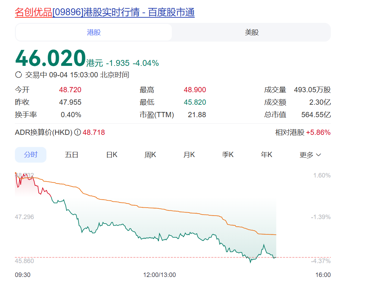The height and width of the screenshot is (286, 371).
Task: Click the -4.37% percent axis label
Action: pyautogui.click(x=321, y=261)
